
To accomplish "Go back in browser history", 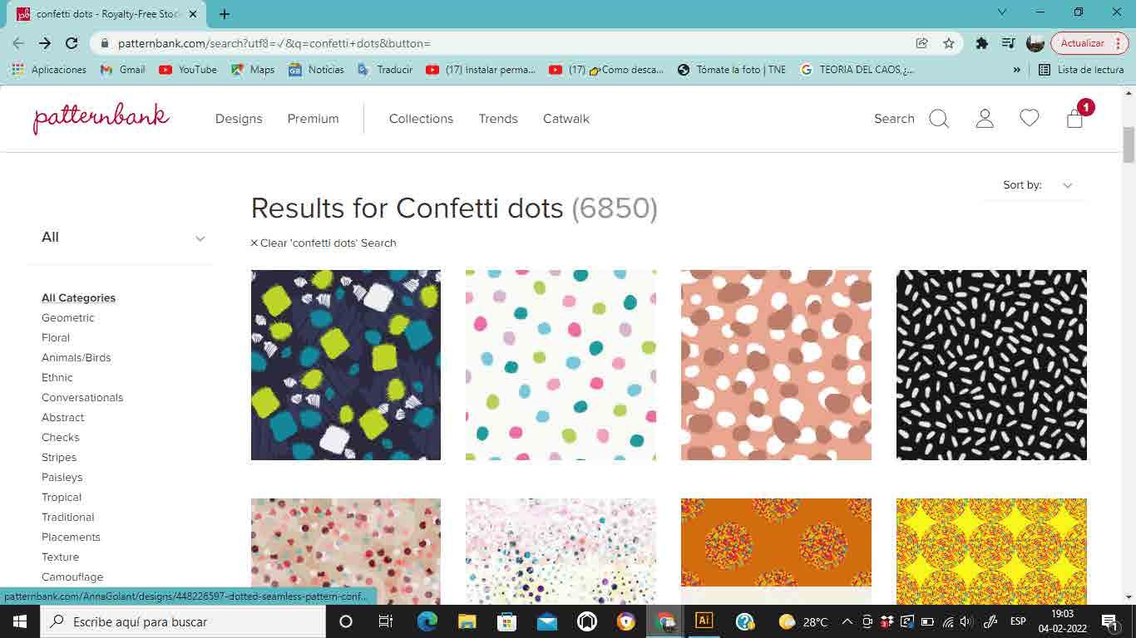I will [x=18, y=43].
